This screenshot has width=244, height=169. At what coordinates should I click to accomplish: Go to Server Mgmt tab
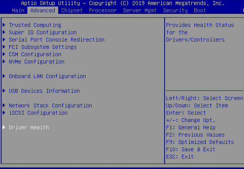[140, 10]
